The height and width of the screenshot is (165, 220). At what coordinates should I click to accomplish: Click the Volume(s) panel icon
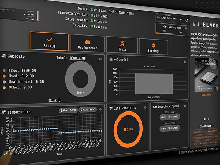pyautogui.click(x=111, y=59)
